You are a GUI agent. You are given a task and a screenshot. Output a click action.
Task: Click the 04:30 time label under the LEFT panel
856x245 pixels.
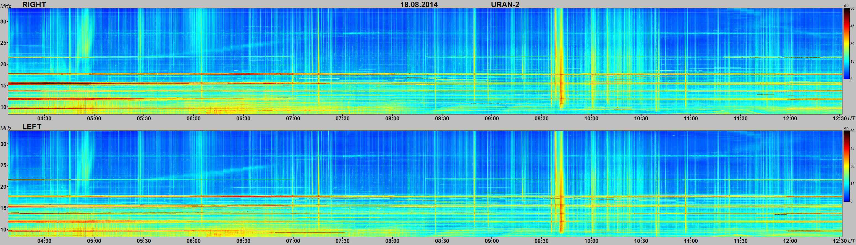pyautogui.click(x=44, y=241)
